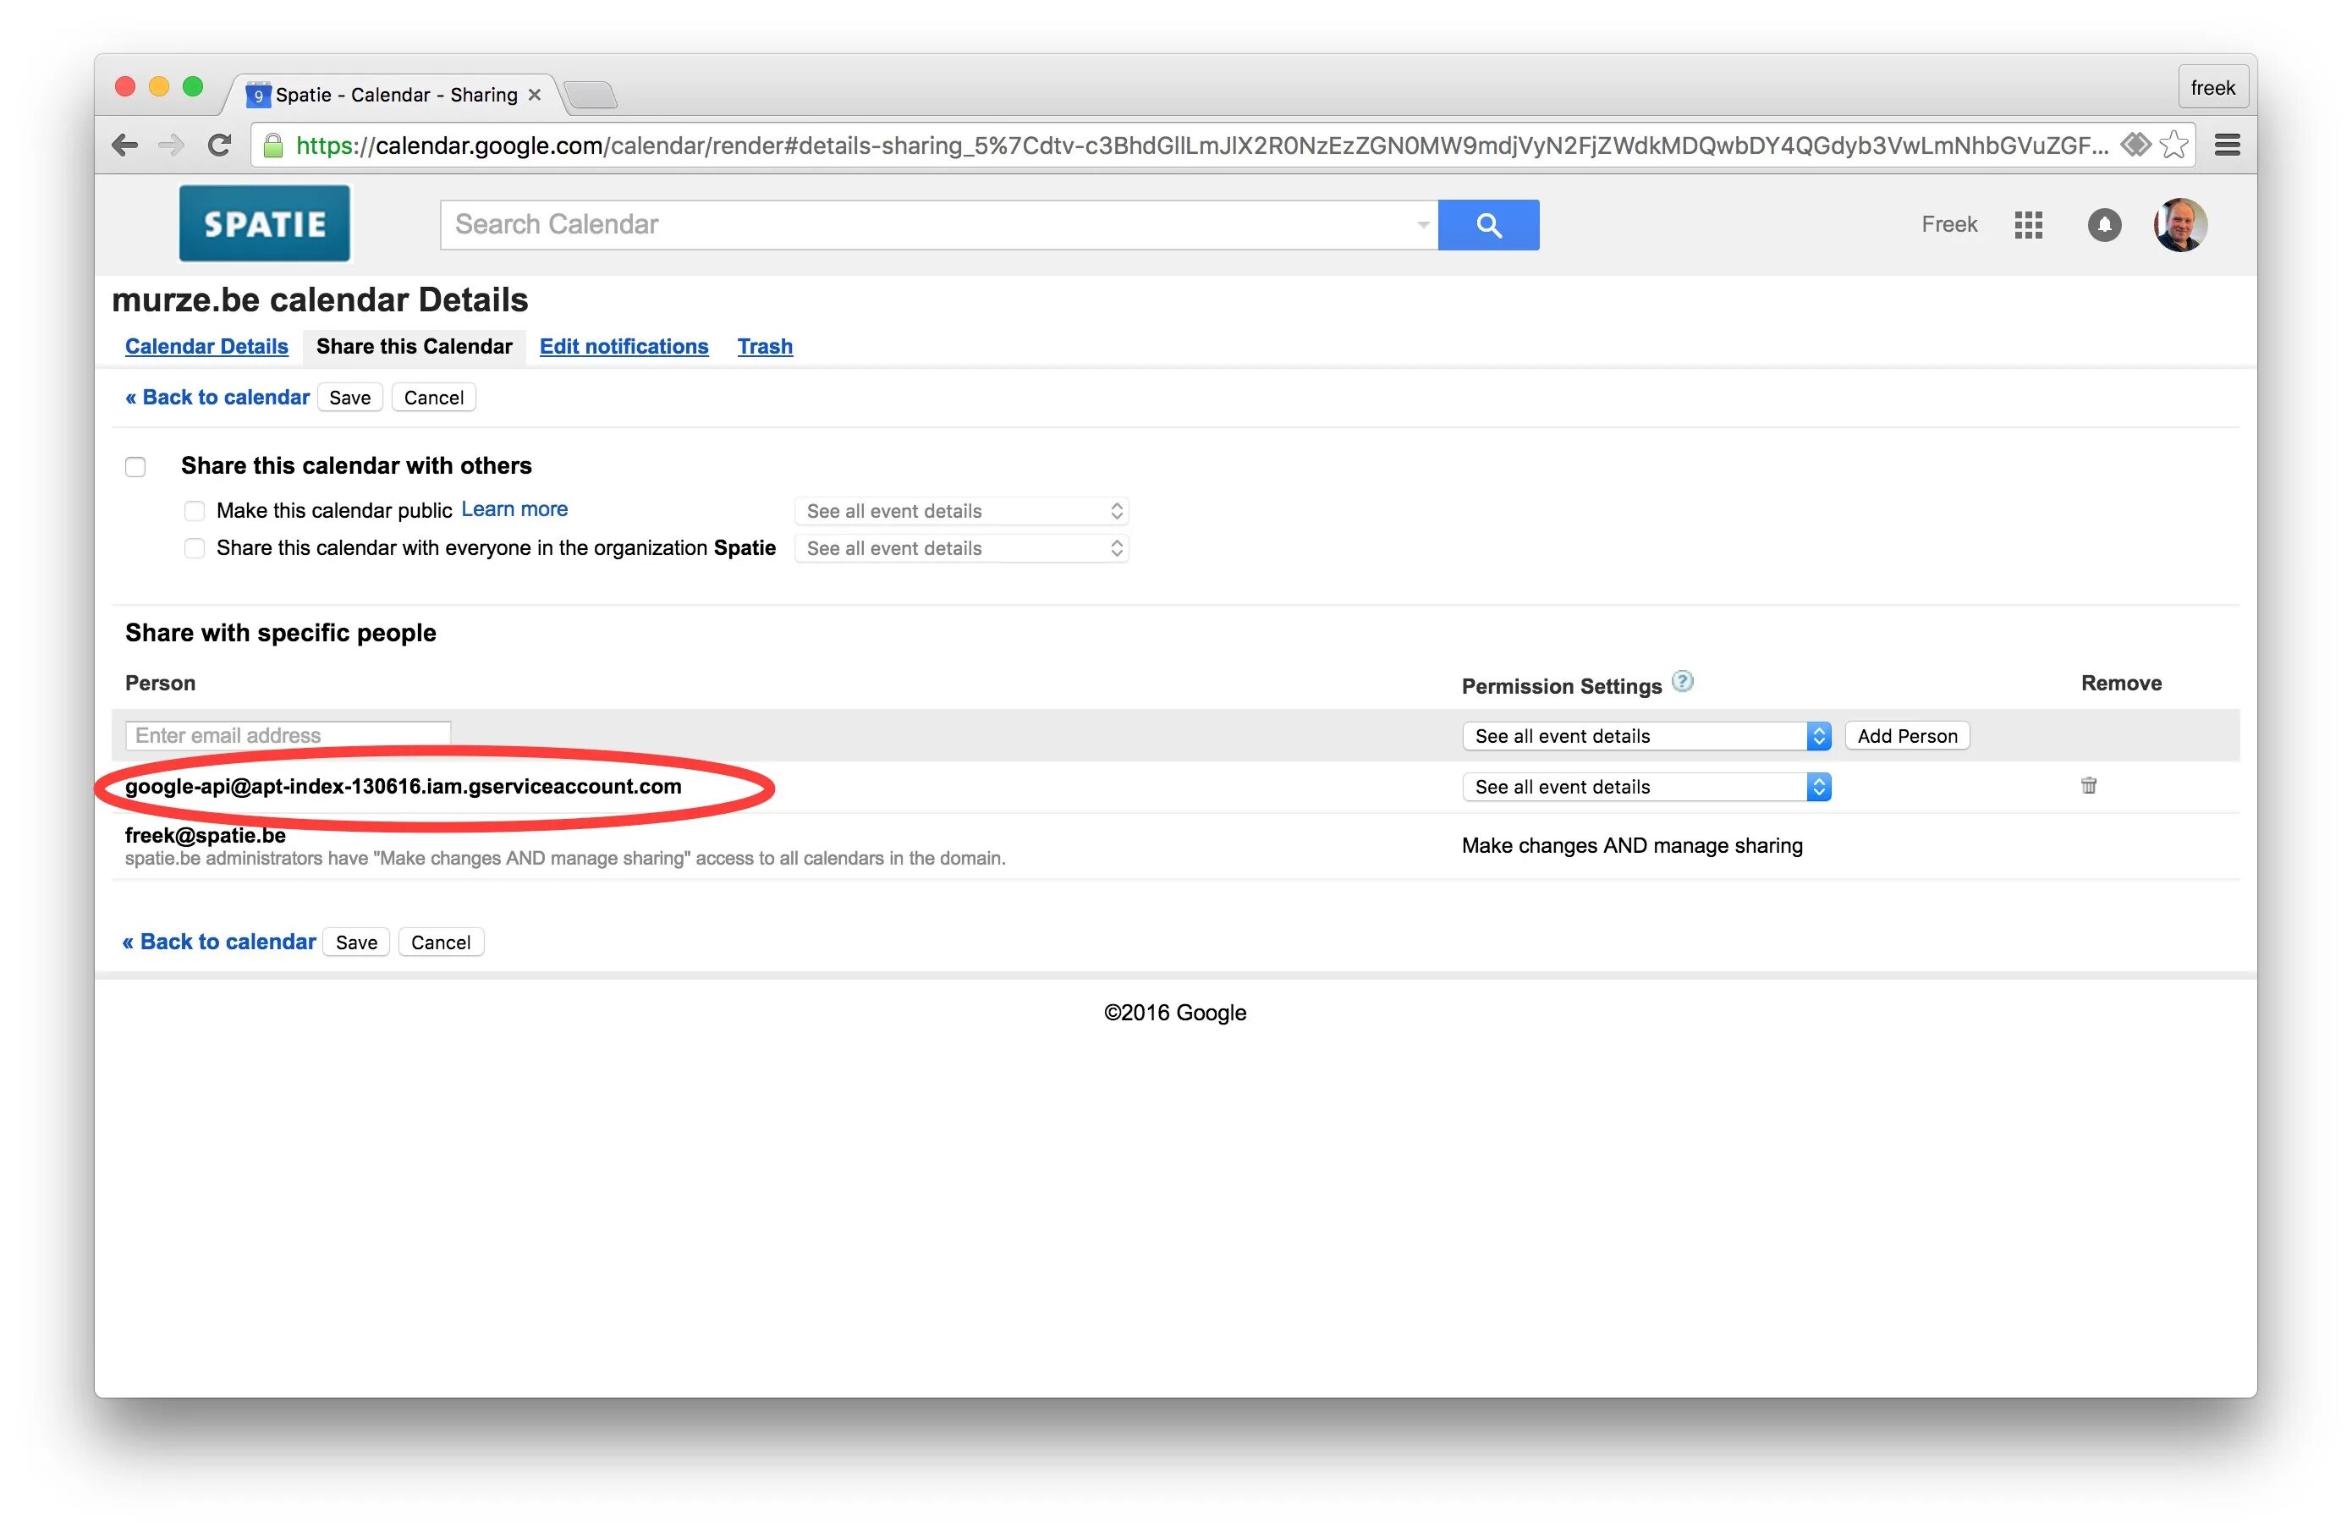The image size is (2352, 1533).
Task: Click the bottom Cancel button
Action: point(441,942)
